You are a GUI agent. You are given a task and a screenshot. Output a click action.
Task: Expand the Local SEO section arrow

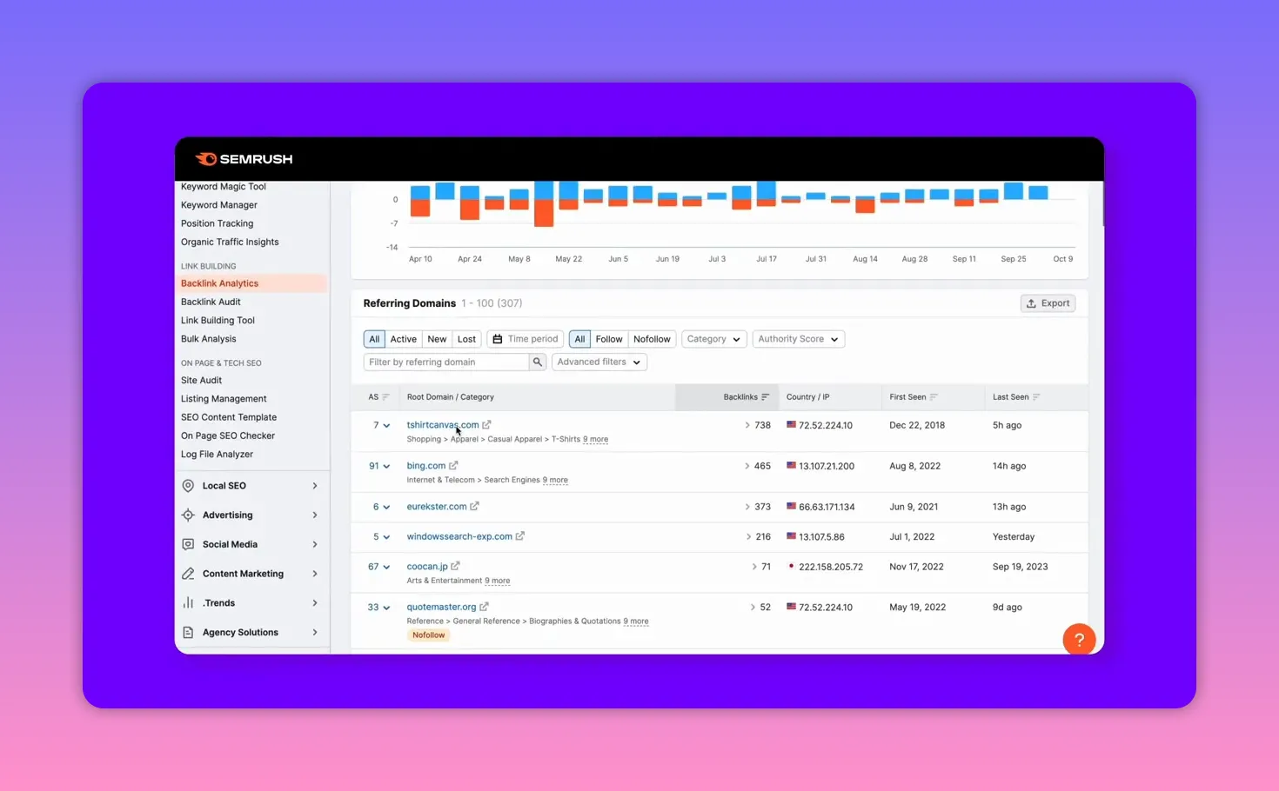[x=315, y=486]
